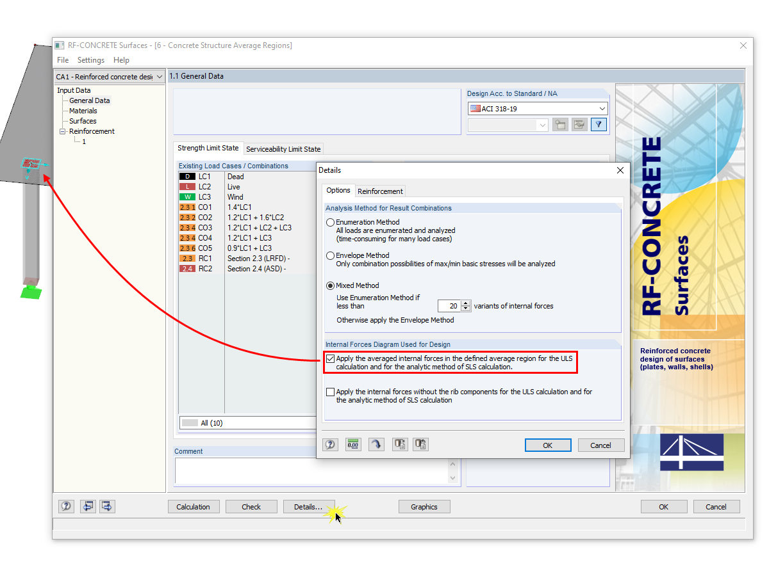The image size is (769, 576).
Task: Collapse the Reinforcement tree node
Action: 63,131
